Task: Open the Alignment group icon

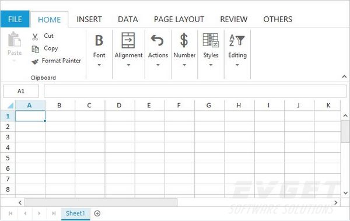Action: tap(128, 40)
